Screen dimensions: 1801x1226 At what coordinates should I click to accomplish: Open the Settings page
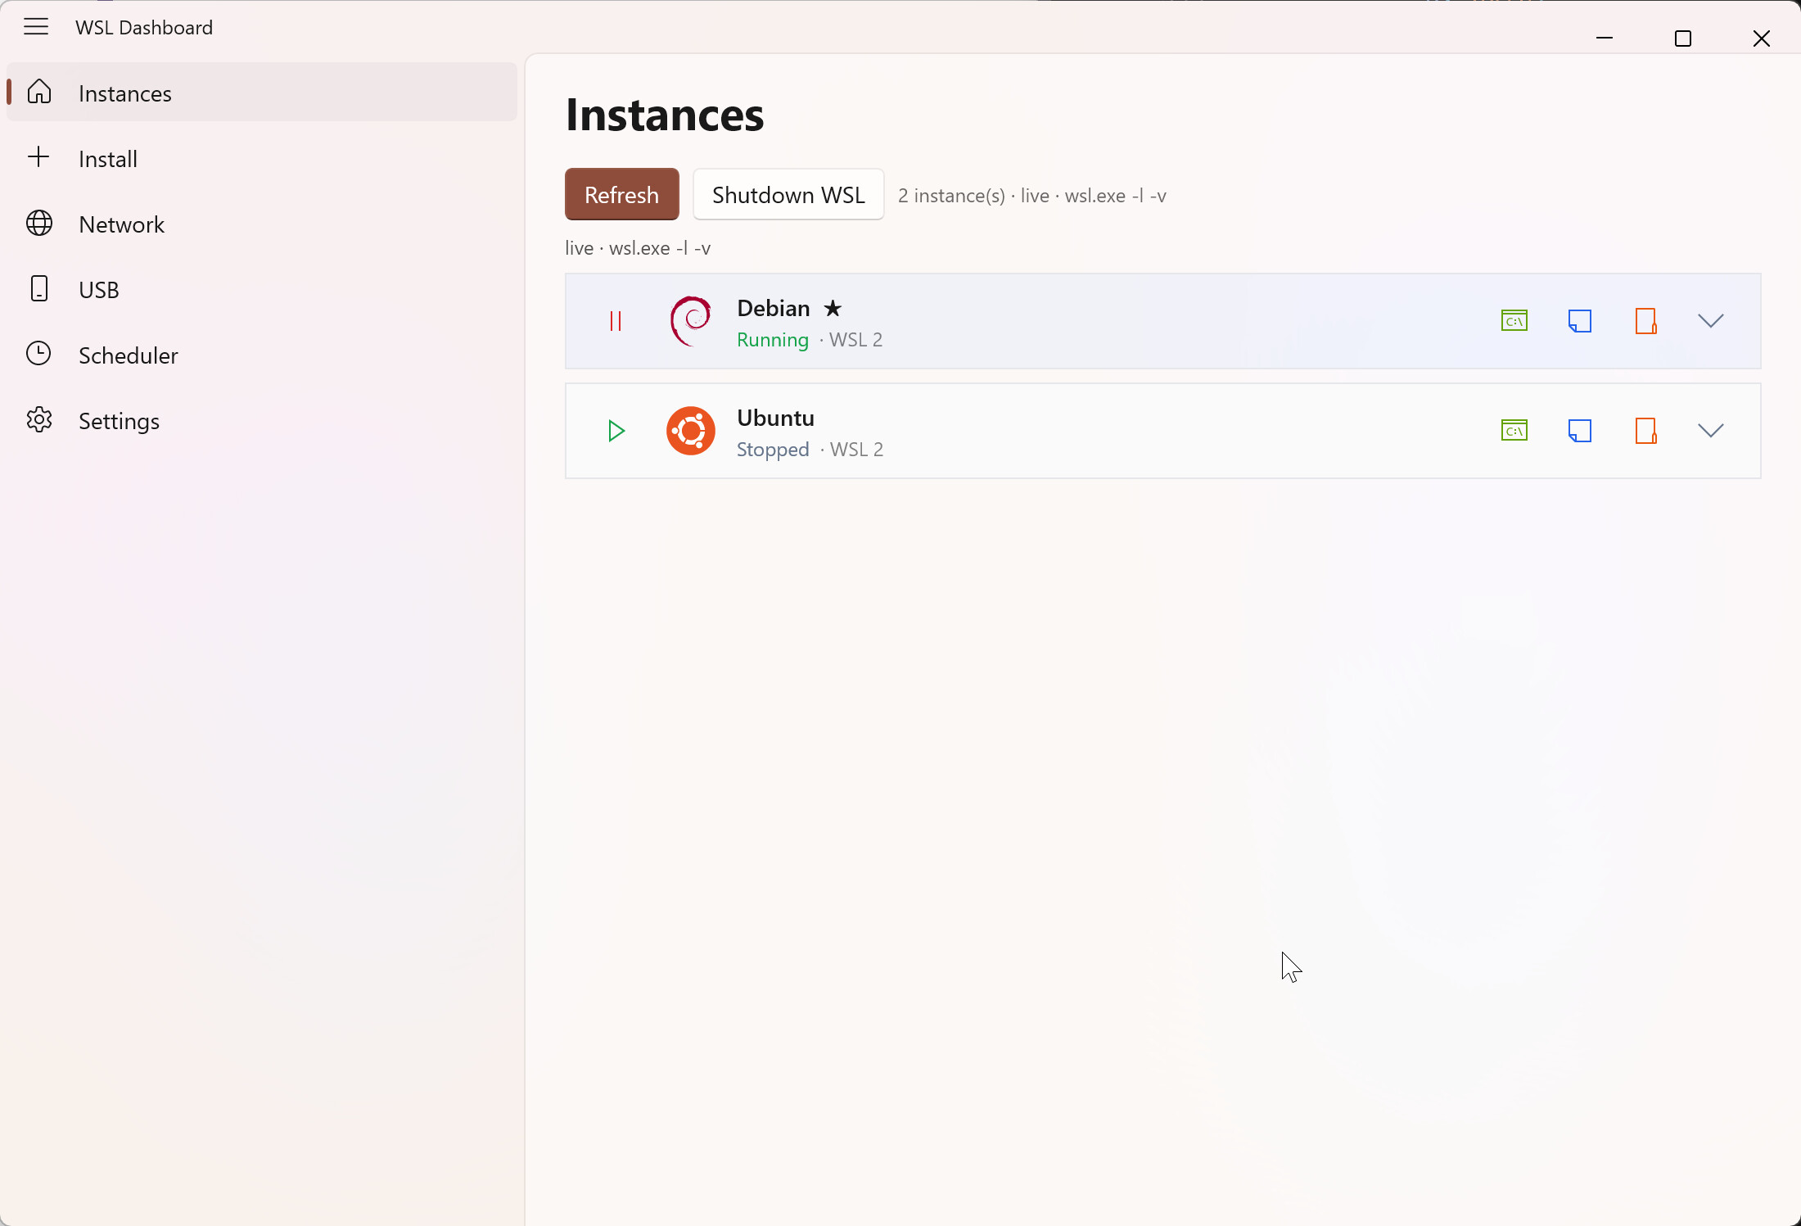[x=262, y=420]
